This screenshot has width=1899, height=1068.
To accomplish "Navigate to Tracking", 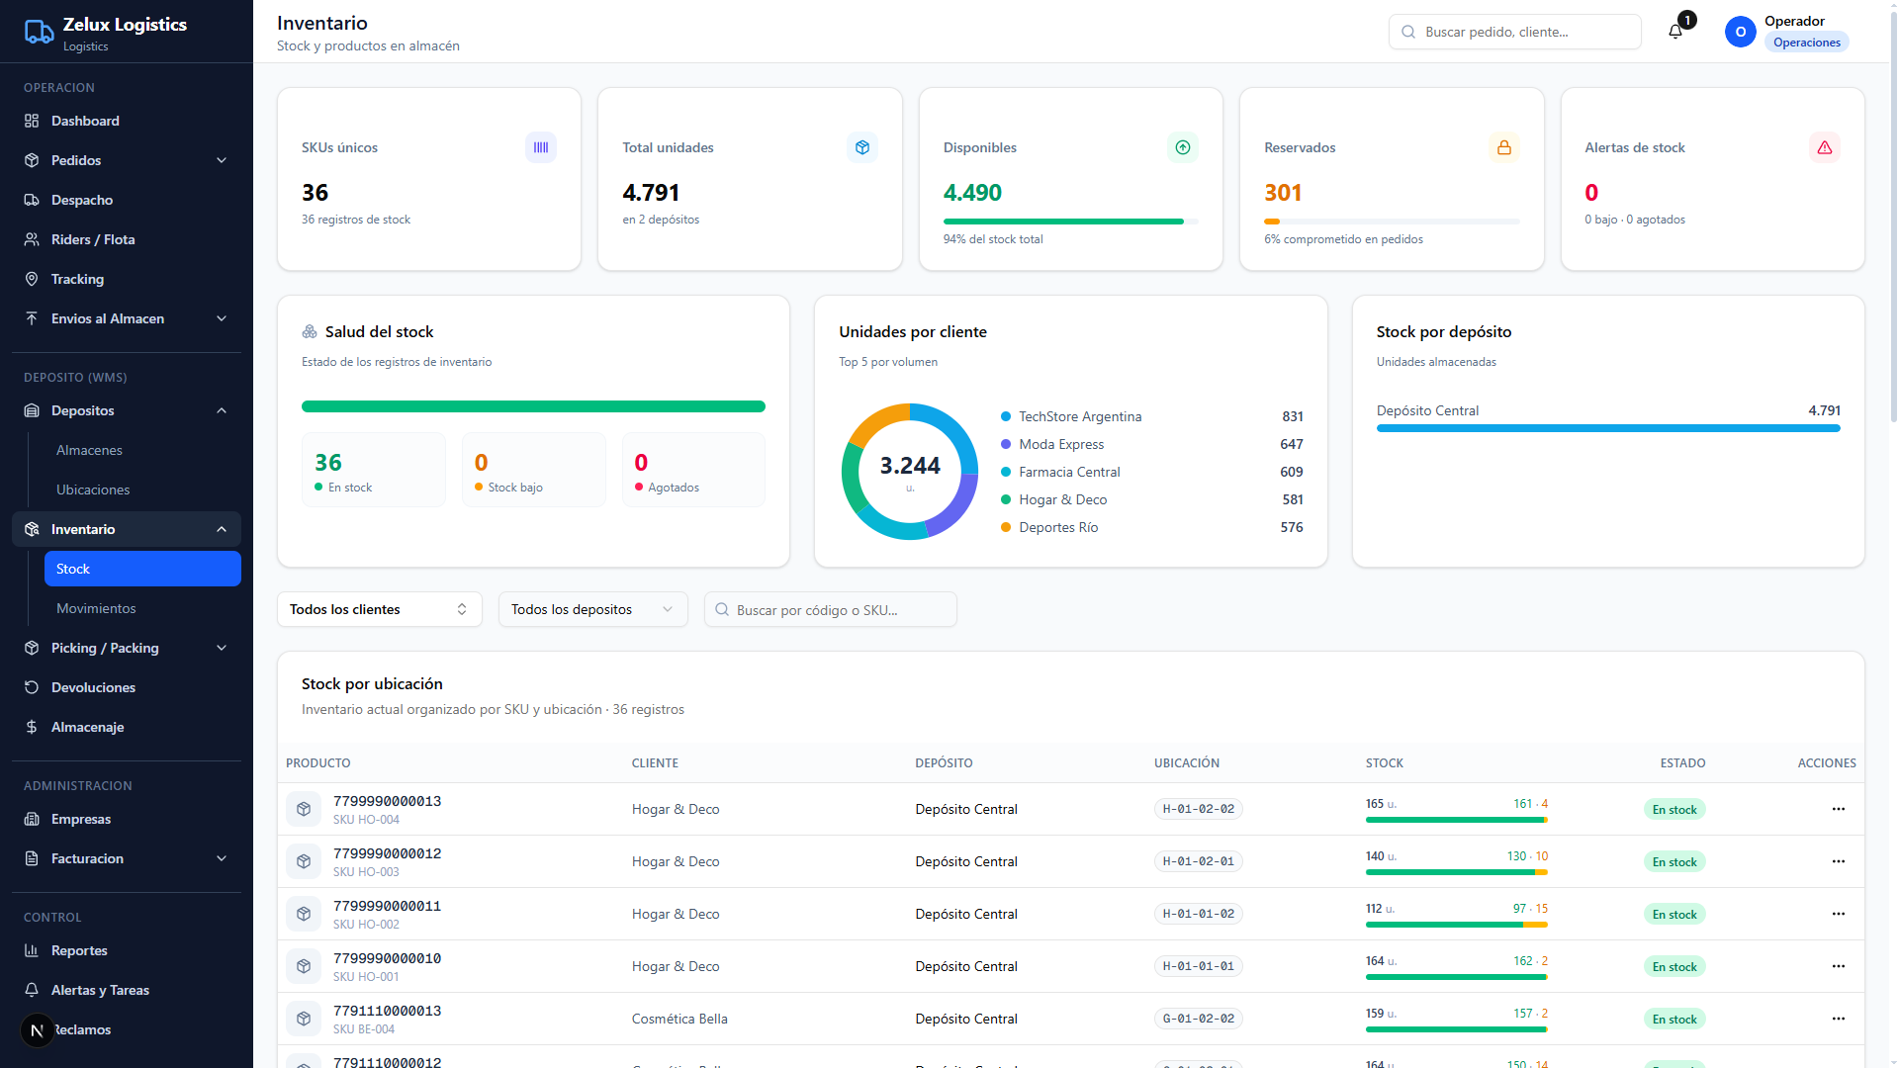I will click(127, 279).
